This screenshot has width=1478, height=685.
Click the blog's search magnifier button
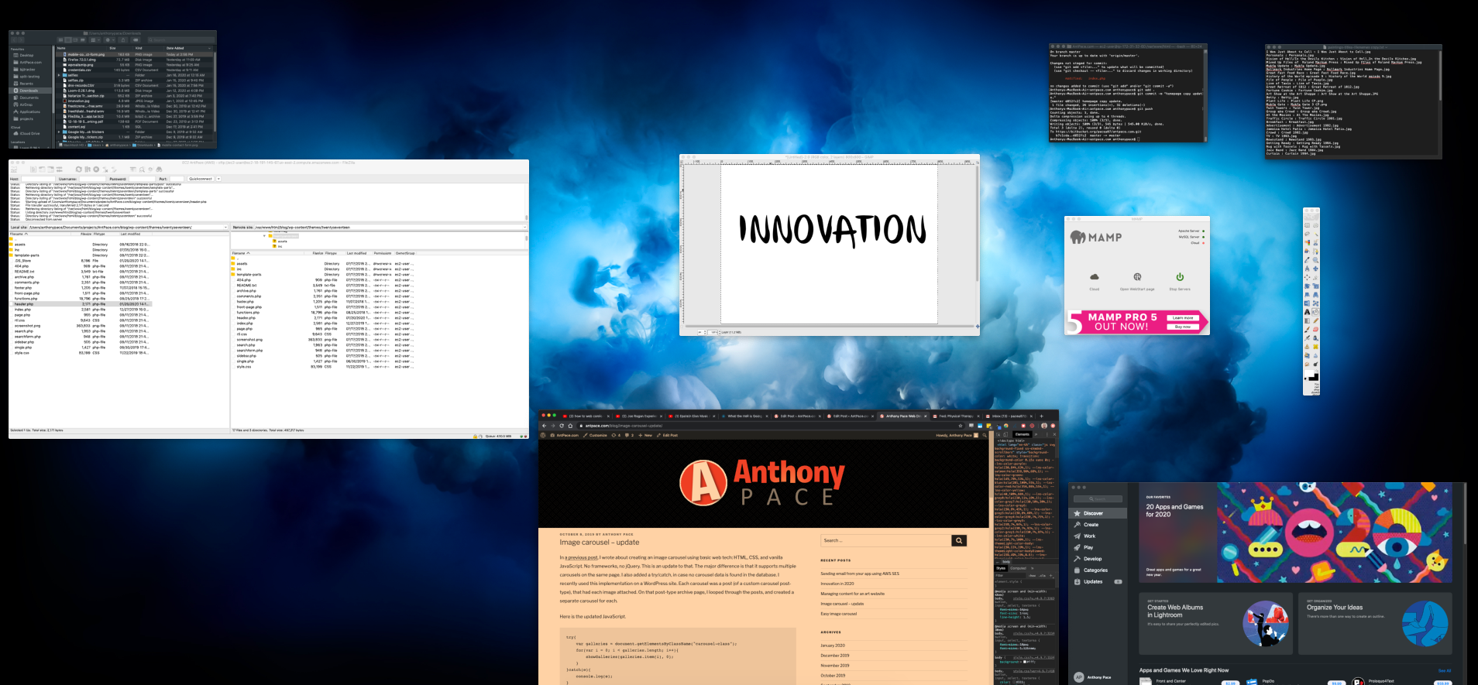959,540
